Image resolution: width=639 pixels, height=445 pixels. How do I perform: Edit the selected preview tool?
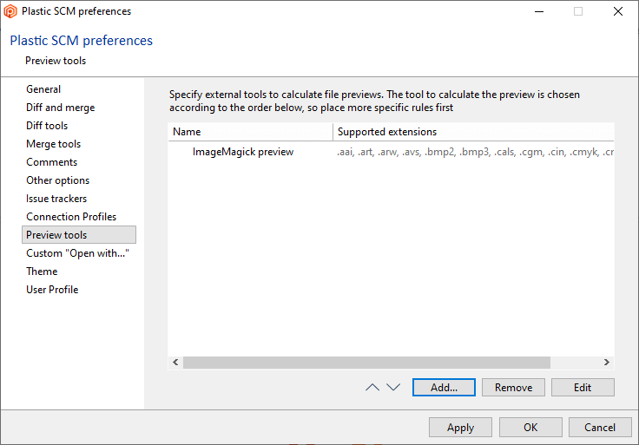(x=583, y=387)
